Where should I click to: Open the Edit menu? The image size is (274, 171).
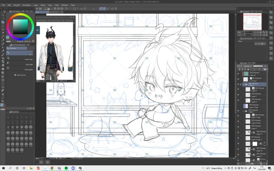pos(9,5)
